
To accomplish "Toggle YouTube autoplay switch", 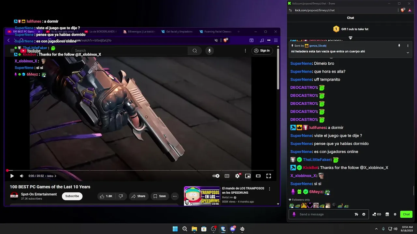I will tap(216, 176).
